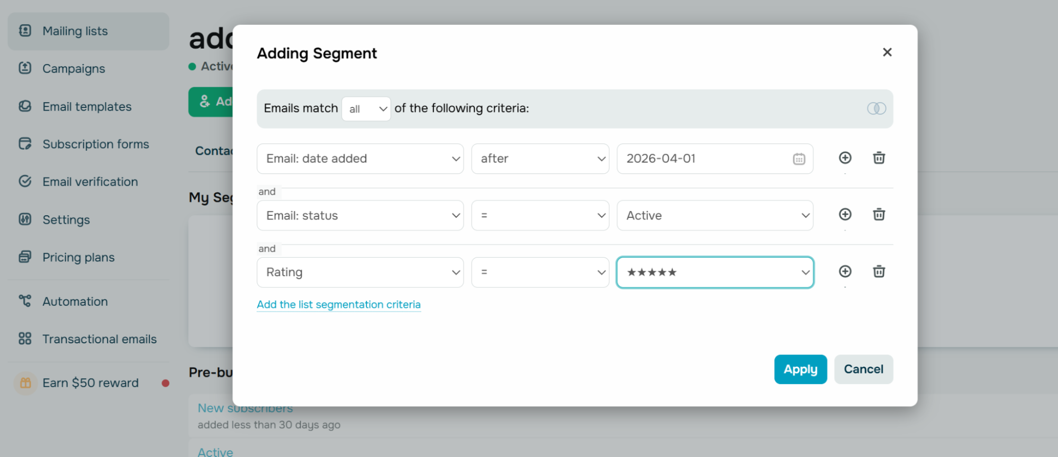Add a condition next to Rating row
The height and width of the screenshot is (457, 1058).
[x=845, y=271]
